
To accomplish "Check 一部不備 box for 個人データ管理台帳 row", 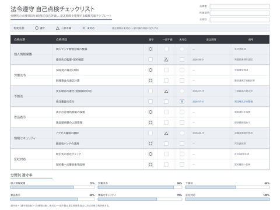I will [x=166, y=49].
